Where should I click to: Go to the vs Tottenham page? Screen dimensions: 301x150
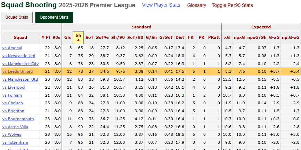[15, 142]
